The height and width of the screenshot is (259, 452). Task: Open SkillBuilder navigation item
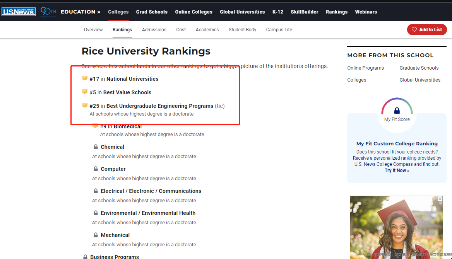[x=305, y=12]
